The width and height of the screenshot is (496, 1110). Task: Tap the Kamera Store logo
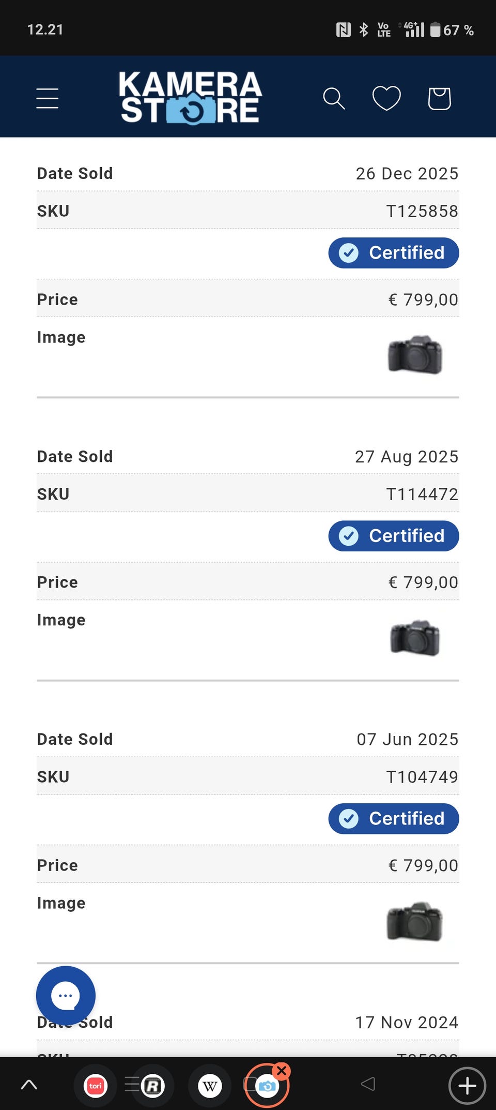coord(191,98)
